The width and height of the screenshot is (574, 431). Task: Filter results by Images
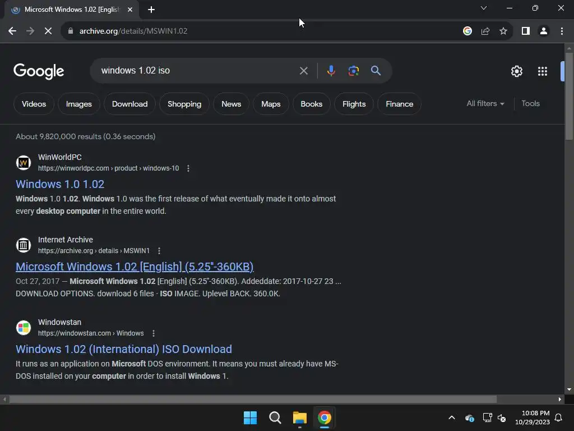click(78, 104)
